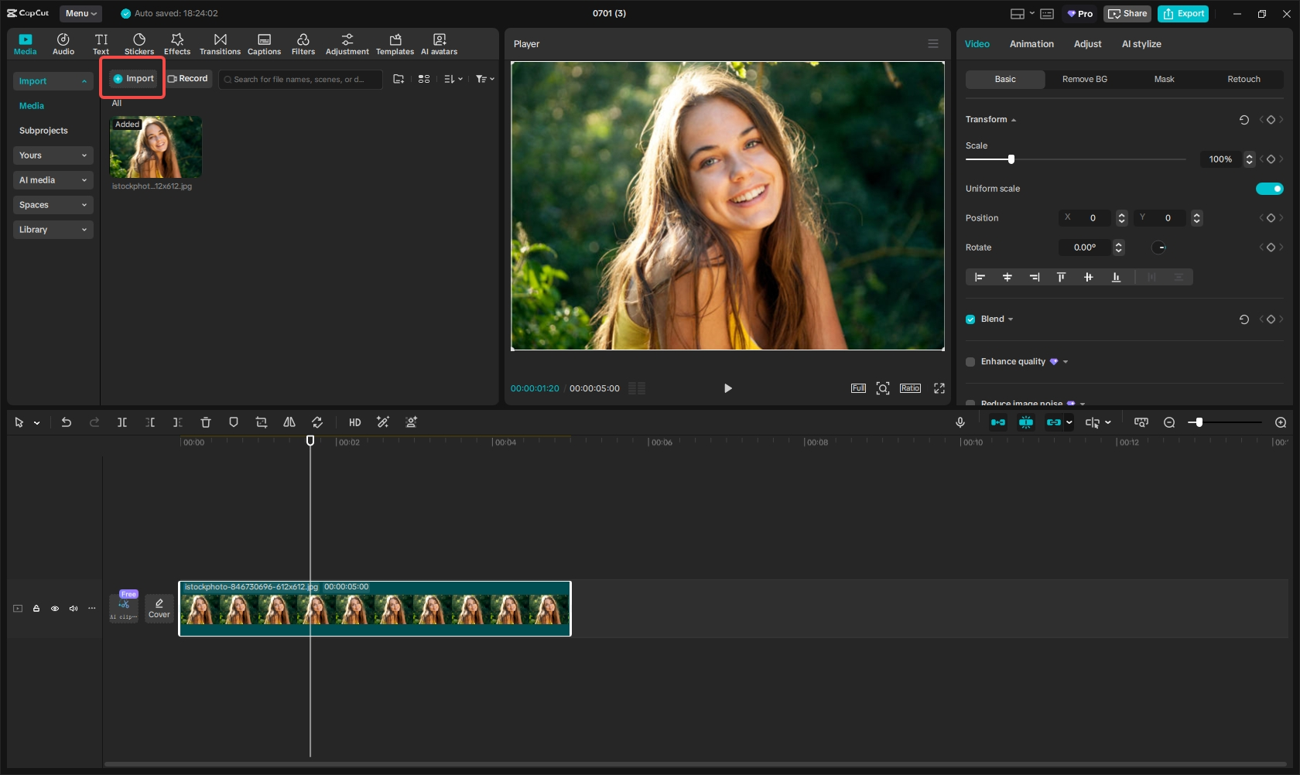Click the Mirror flip icon

(x=289, y=422)
